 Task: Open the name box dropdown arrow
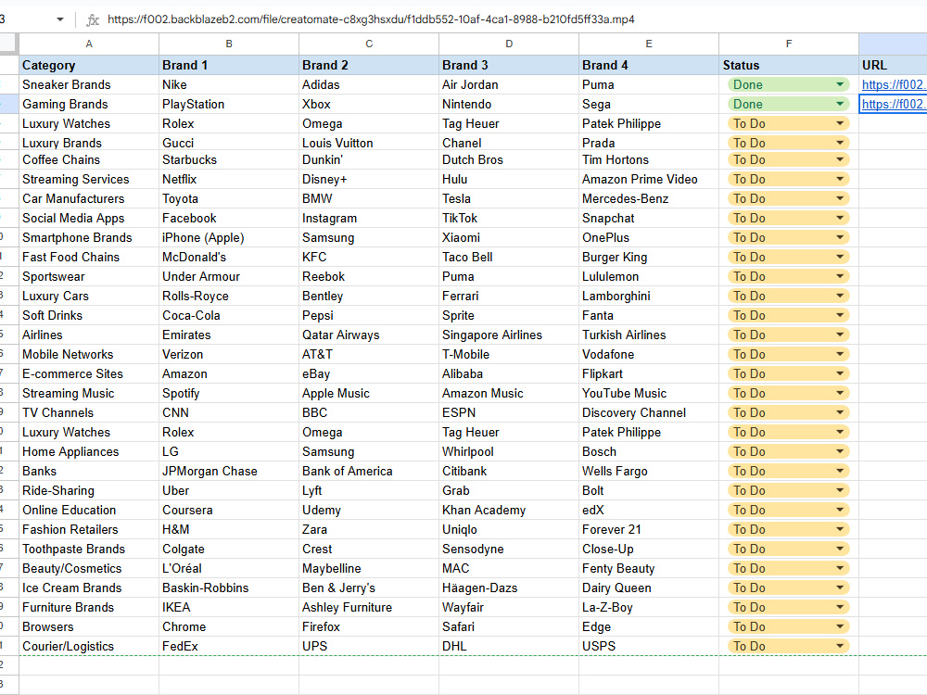tap(59, 19)
